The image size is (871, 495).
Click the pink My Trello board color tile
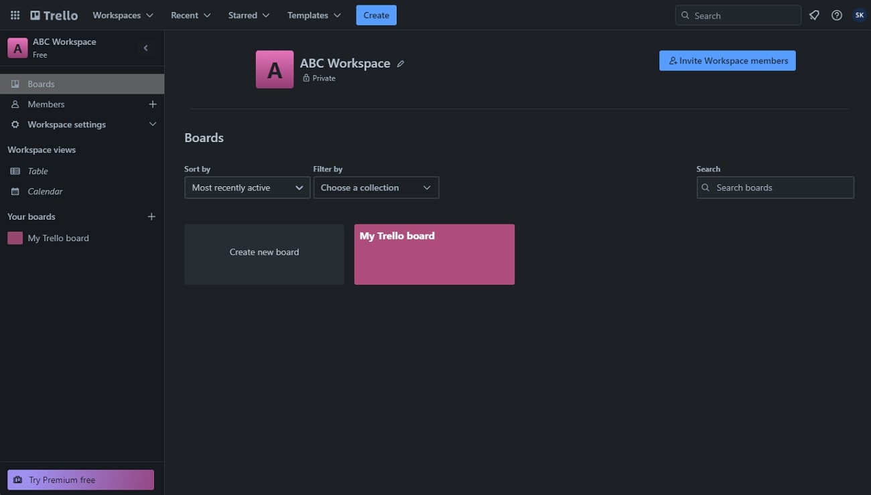tap(14, 238)
